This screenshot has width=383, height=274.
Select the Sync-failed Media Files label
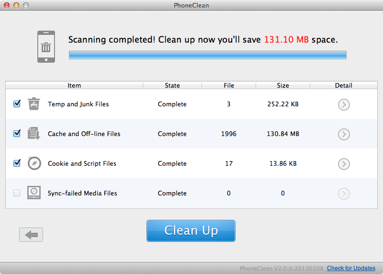tap(82, 193)
